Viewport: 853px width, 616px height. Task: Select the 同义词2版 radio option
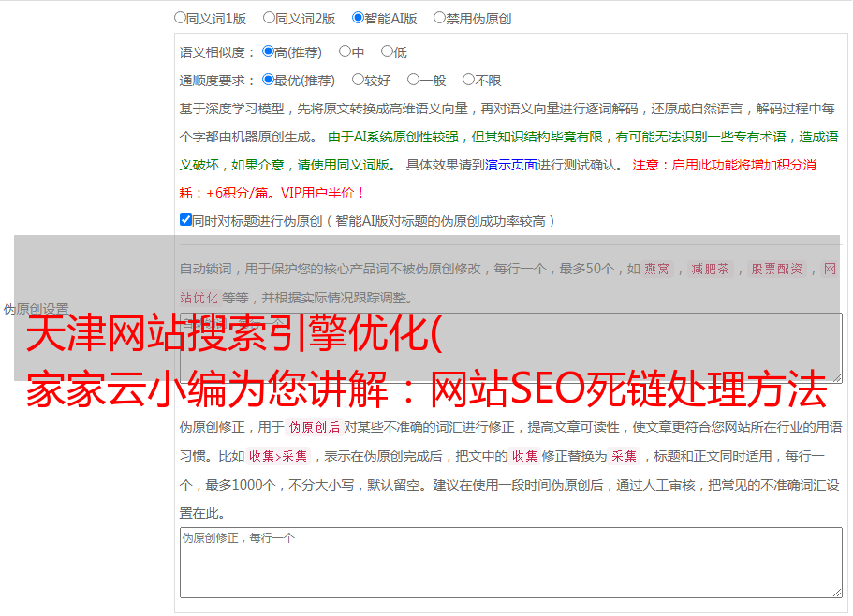click(269, 18)
